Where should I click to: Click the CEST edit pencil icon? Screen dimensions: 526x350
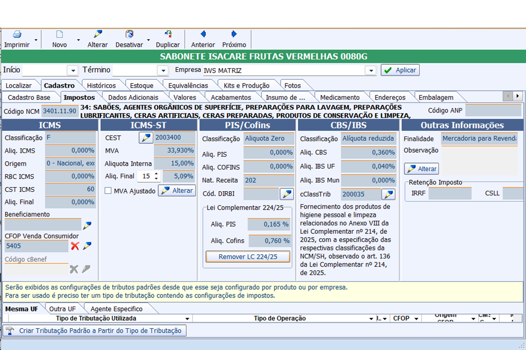click(x=146, y=138)
